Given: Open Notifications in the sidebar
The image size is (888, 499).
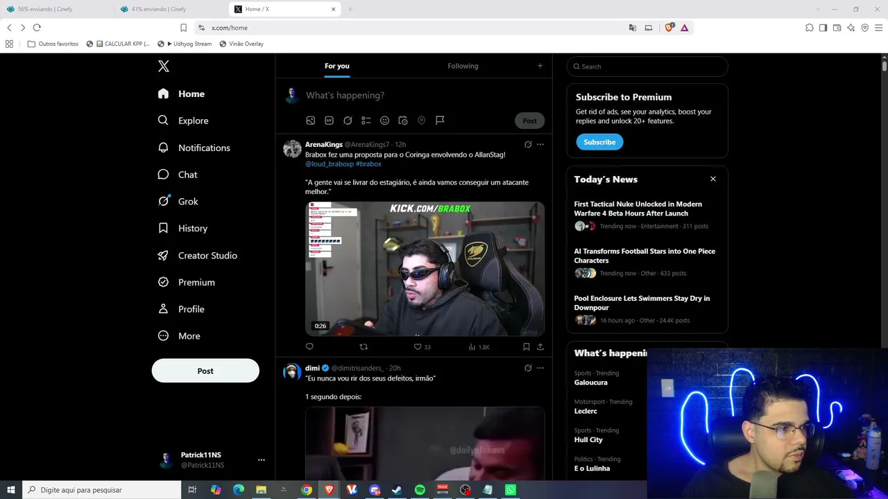Looking at the screenshot, I should pos(194,148).
